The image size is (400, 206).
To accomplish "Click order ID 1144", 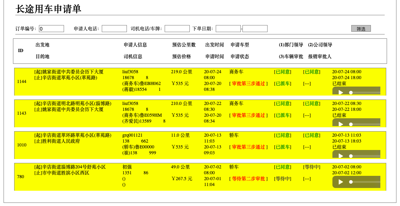I will [x=22, y=81].
